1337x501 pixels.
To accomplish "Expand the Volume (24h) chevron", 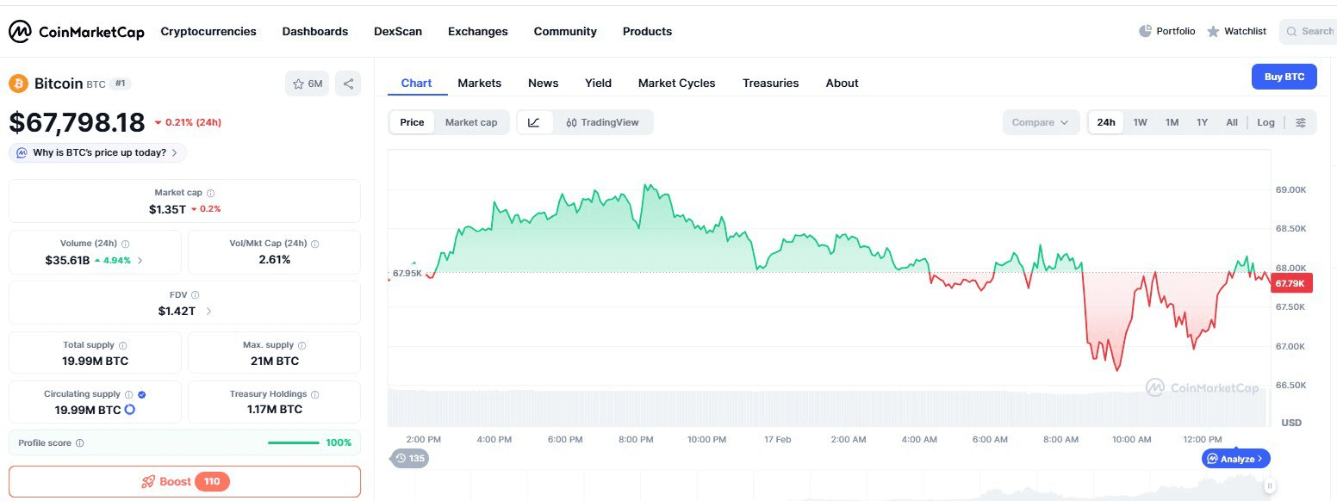I will [x=140, y=260].
